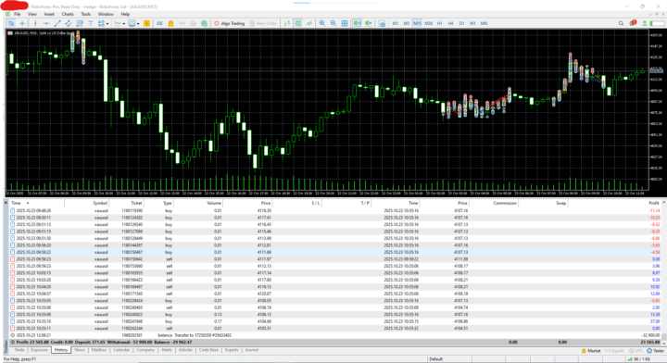
Task: Select the Fibonacci retracement tool
Action: point(80,23)
